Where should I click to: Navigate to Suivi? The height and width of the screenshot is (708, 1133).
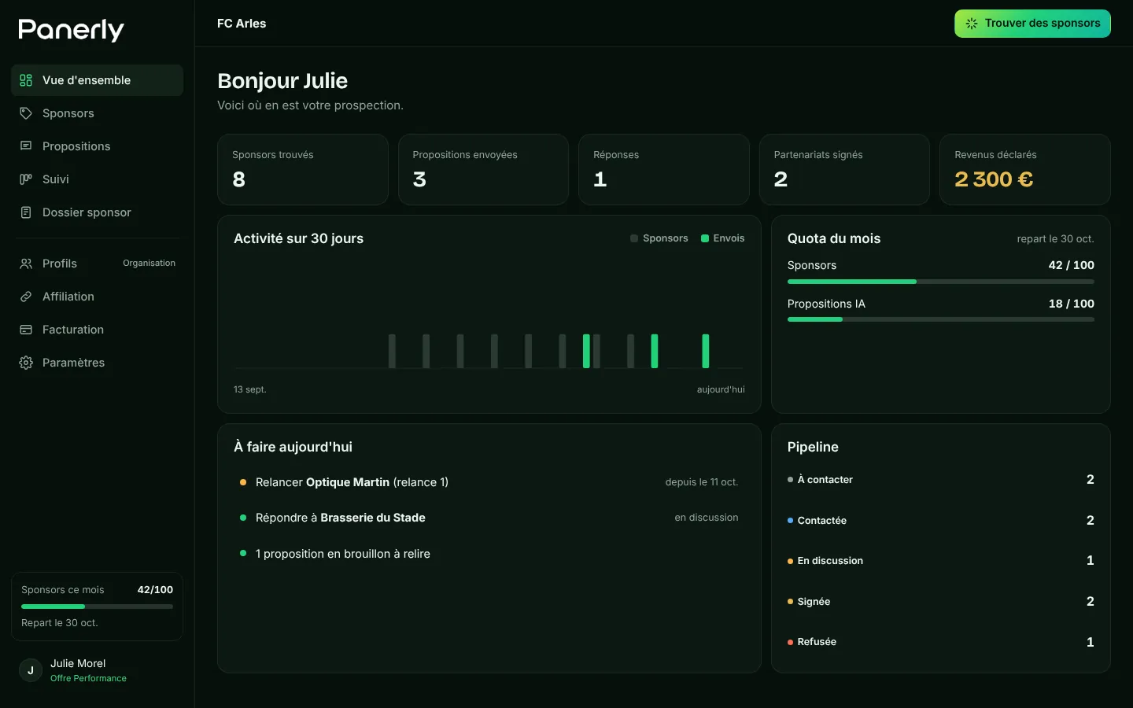tap(97, 179)
